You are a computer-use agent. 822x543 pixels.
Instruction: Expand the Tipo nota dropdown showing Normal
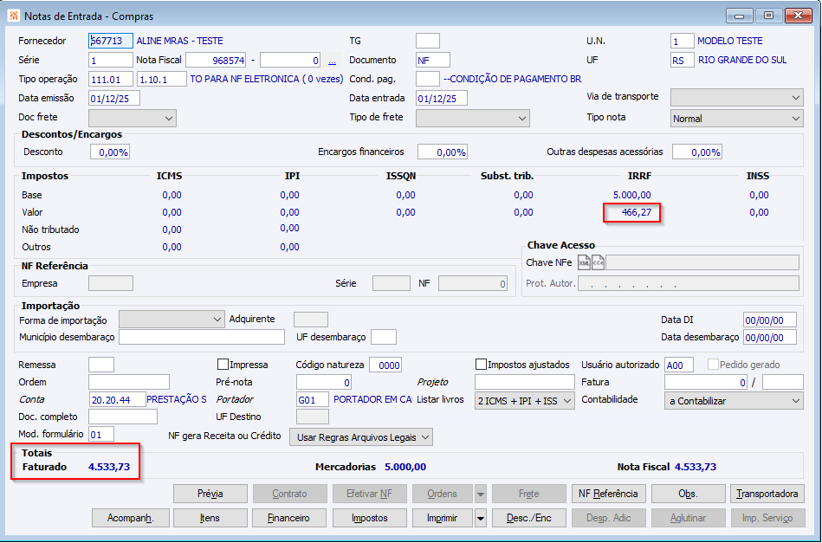[x=736, y=119]
